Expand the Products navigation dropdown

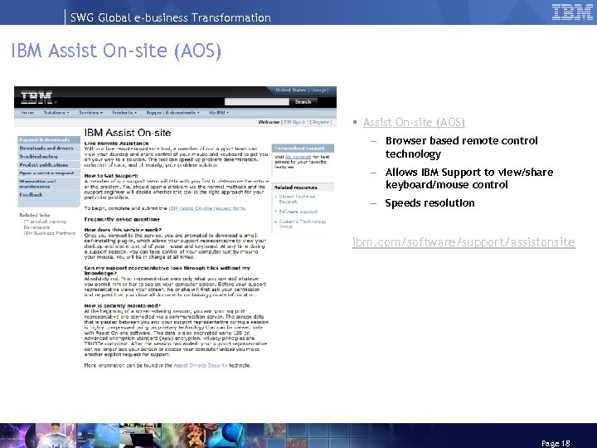click(x=124, y=113)
